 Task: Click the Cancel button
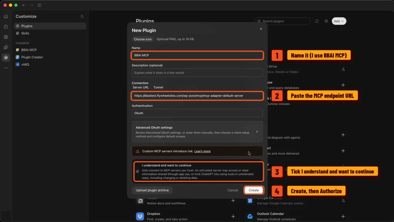pyautogui.click(x=233, y=190)
